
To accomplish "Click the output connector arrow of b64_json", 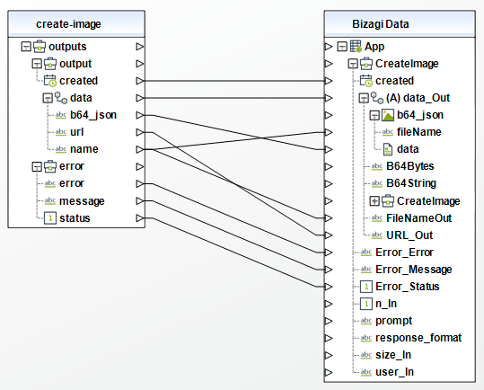I will (x=140, y=115).
